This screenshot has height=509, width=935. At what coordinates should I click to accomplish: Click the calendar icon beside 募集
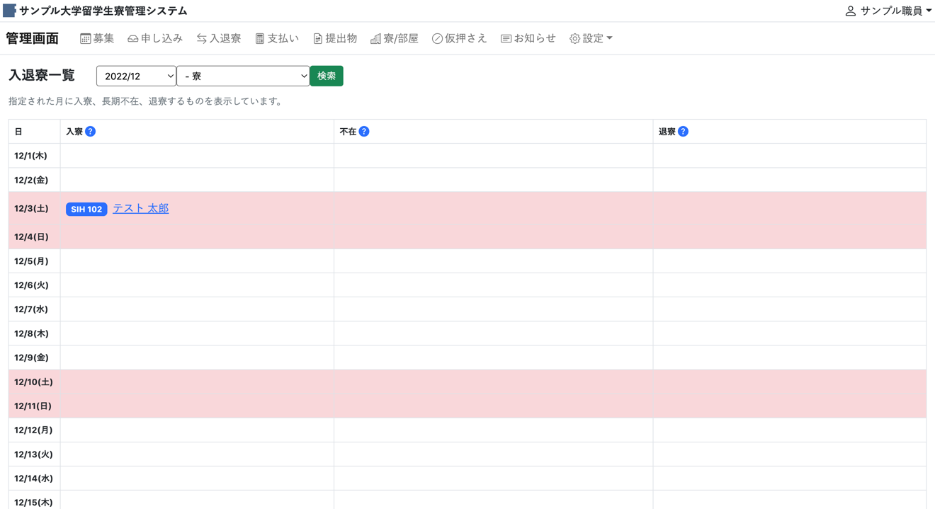click(85, 39)
